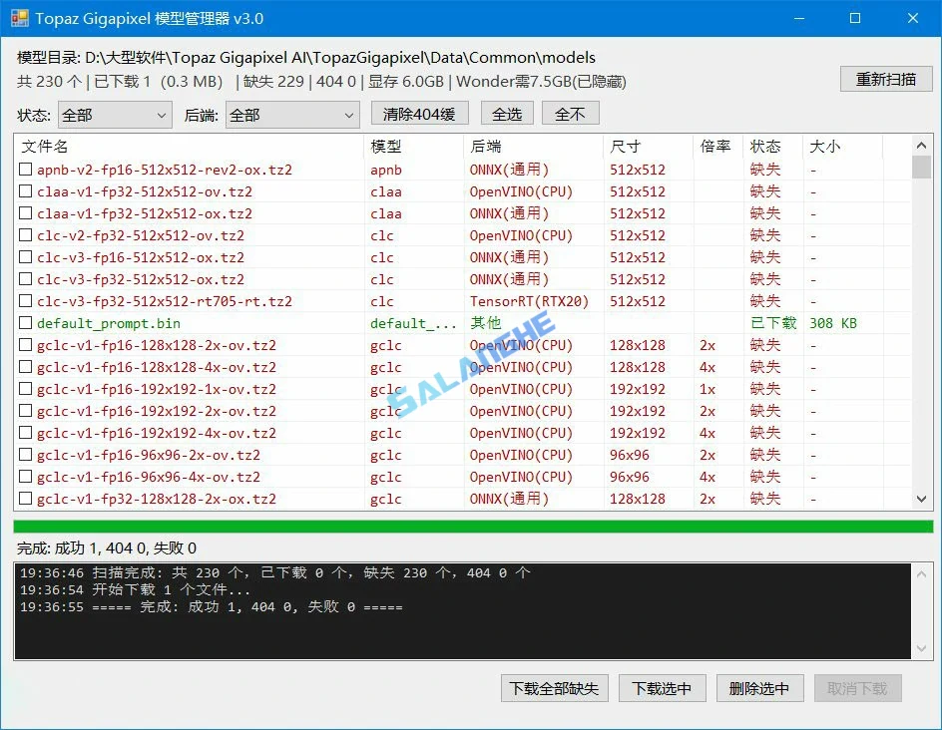Minimize the model manager window
Screen dimensions: 942x730
click(x=799, y=18)
